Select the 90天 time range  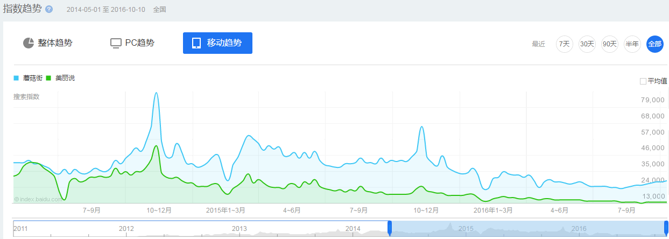609,44
